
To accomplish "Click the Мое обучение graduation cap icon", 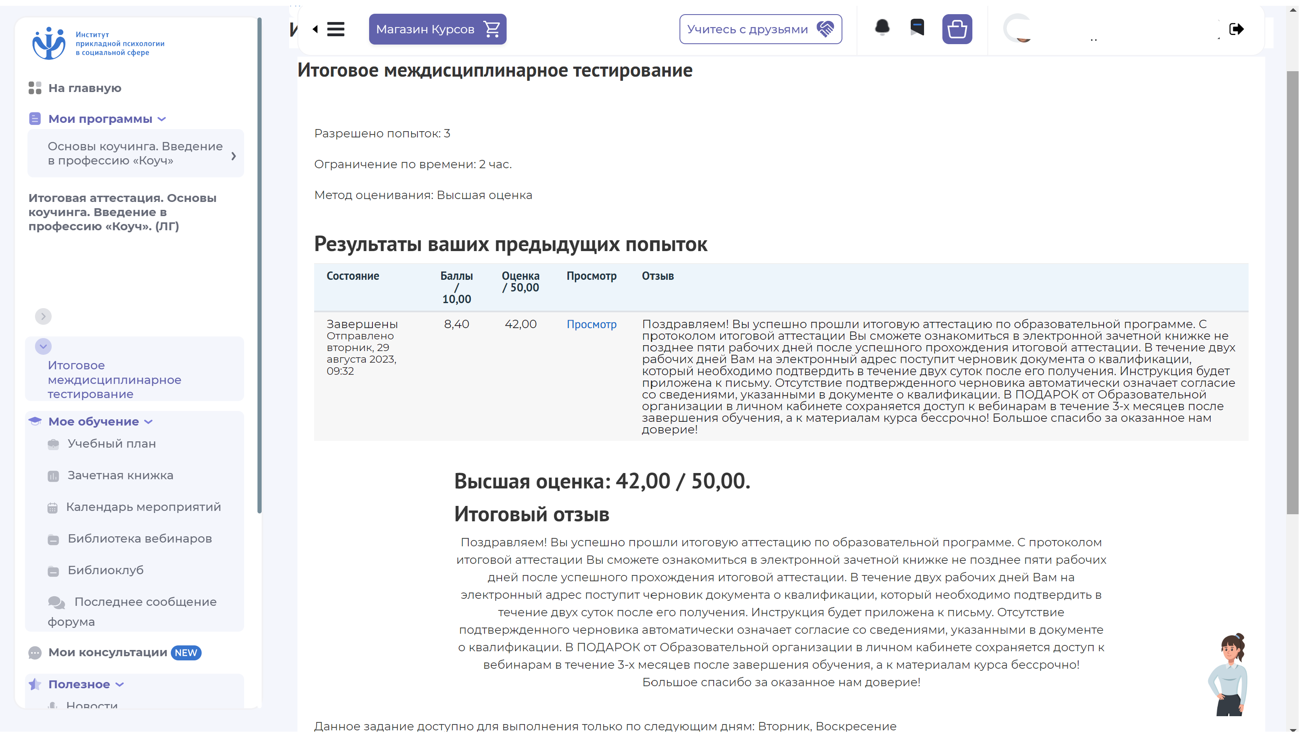I will [x=35, y=421].
